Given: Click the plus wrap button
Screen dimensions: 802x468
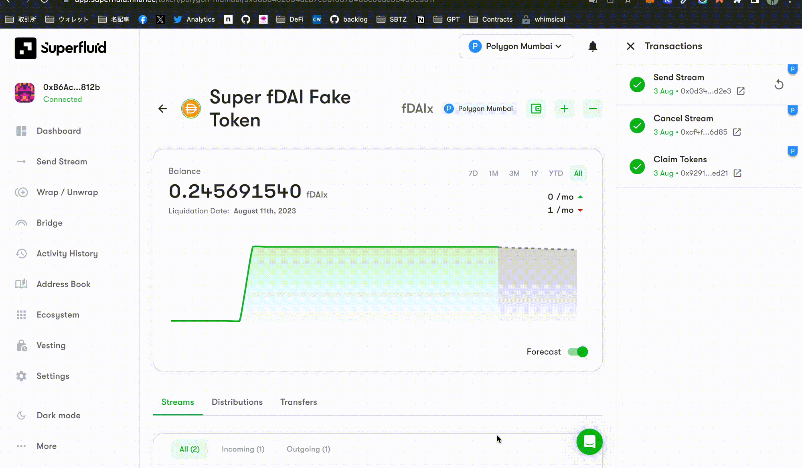Looking at the screenshot, I should (564, 109).
